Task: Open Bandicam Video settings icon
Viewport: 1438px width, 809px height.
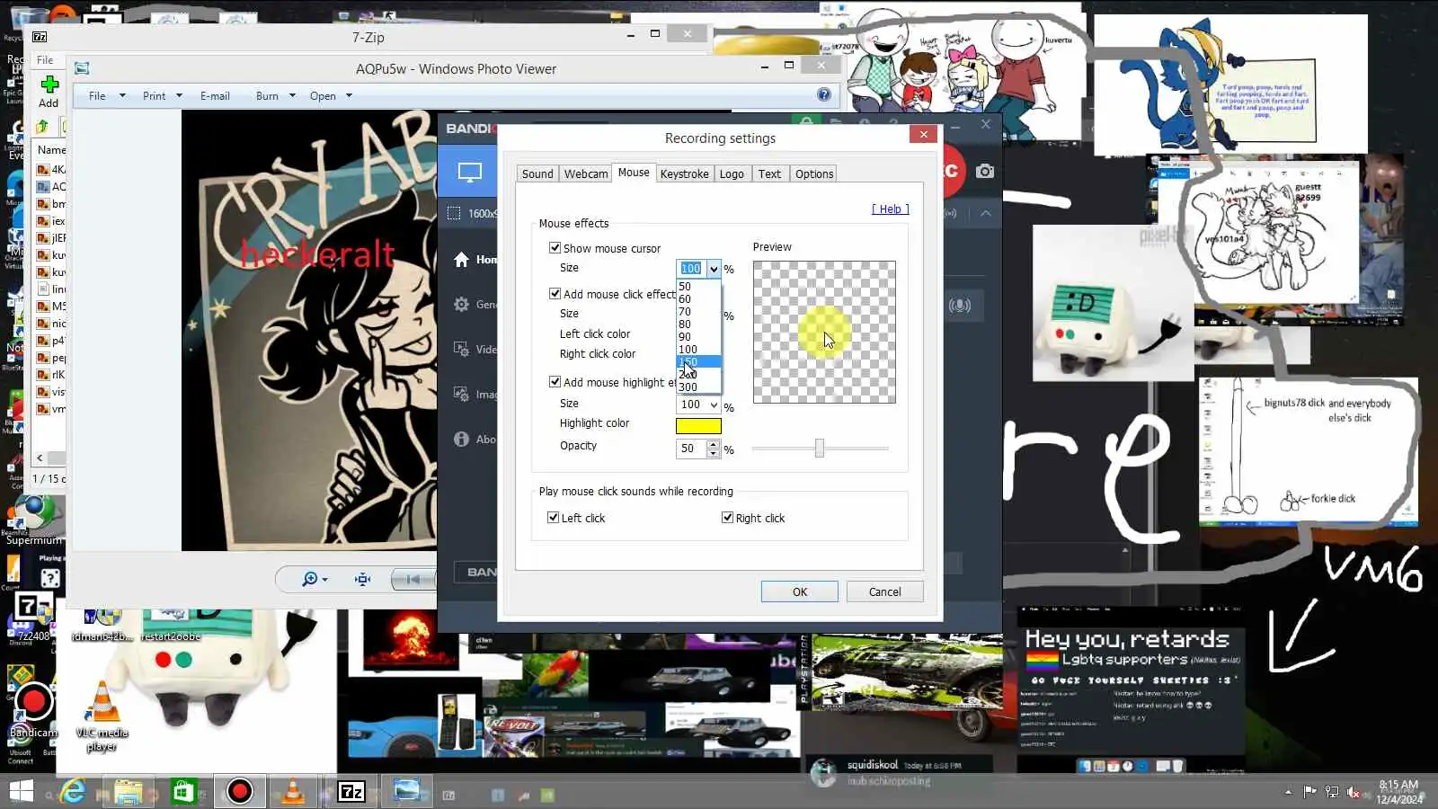Action: (x=461, y=350)
